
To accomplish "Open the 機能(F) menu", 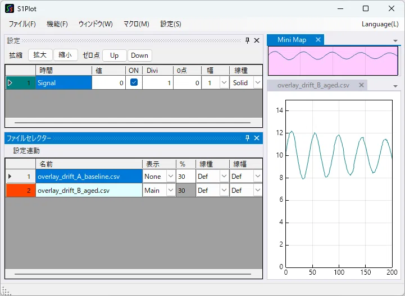I will coord(57,24).
